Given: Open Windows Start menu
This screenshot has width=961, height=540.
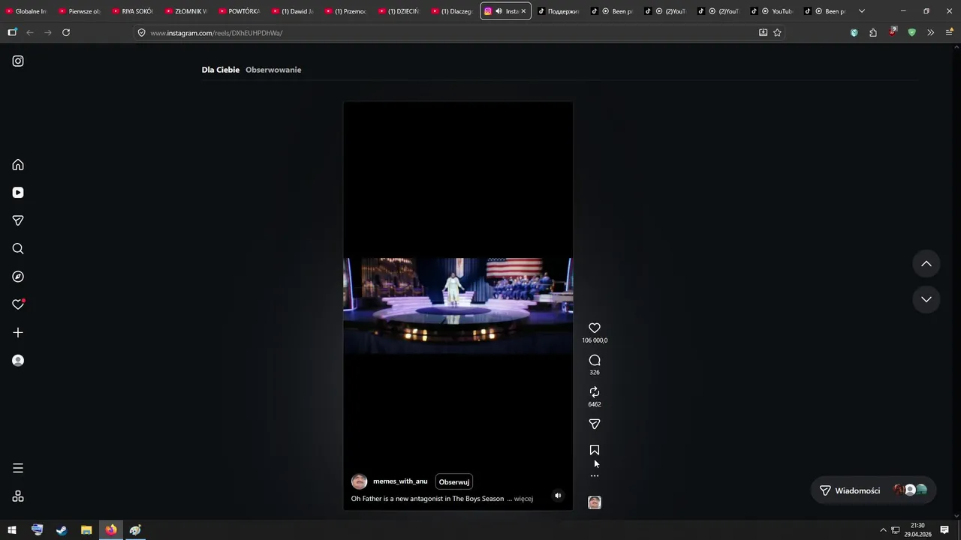Looking at the screenshot, I should (12, 530).
